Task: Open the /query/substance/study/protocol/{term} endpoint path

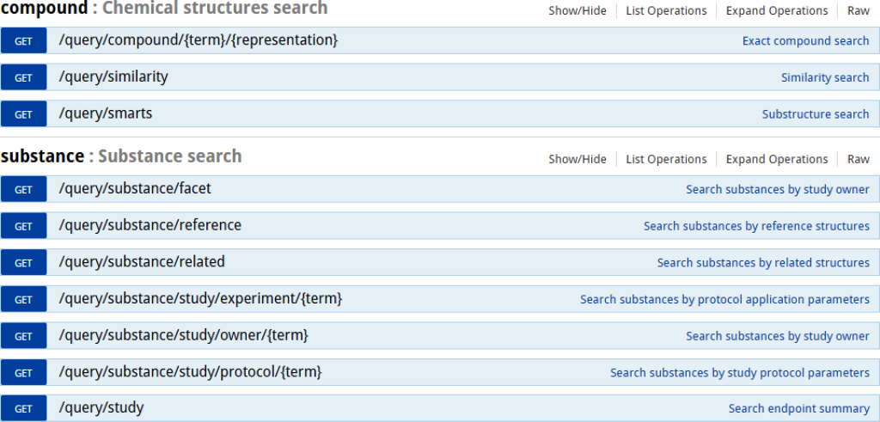Action: point(190,372)
